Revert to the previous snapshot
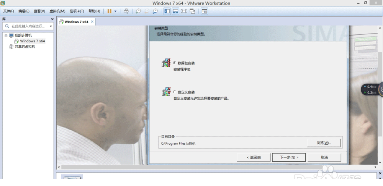Viewport: 383px width, 186px height. pos(147,11)
